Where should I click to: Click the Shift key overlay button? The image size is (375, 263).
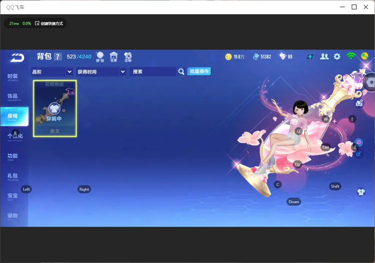click(x=335, y=187)
